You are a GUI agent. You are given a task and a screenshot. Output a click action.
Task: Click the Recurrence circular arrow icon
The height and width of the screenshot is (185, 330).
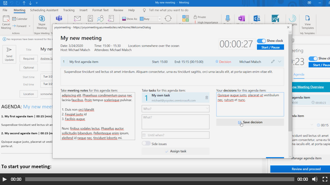coord(168,19)
